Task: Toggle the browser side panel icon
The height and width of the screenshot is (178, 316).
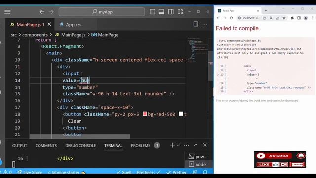Action: tap(299, 18)
